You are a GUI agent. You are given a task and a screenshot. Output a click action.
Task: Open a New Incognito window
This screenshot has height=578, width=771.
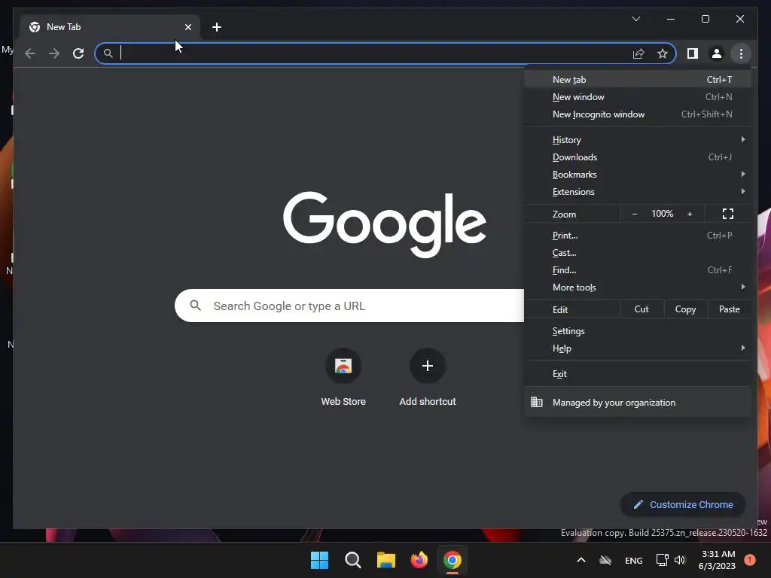pyautogui.click(x=637, y=114)
